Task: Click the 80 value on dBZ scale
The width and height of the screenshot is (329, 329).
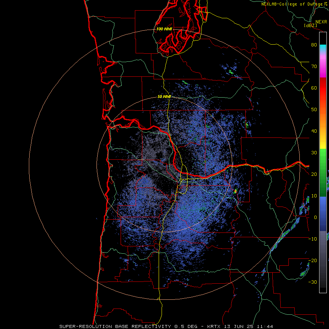Action: pos(314,45)
